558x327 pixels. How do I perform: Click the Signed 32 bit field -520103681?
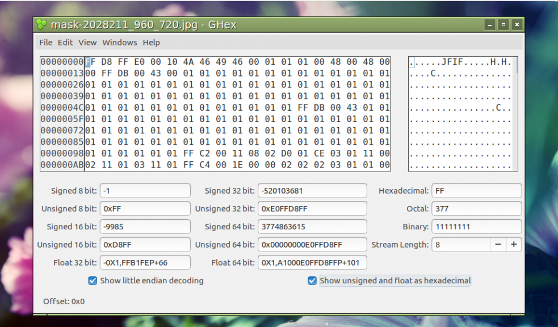pos(312,190)
